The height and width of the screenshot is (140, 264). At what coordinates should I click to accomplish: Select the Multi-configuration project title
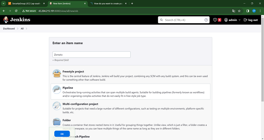point(80,104)
